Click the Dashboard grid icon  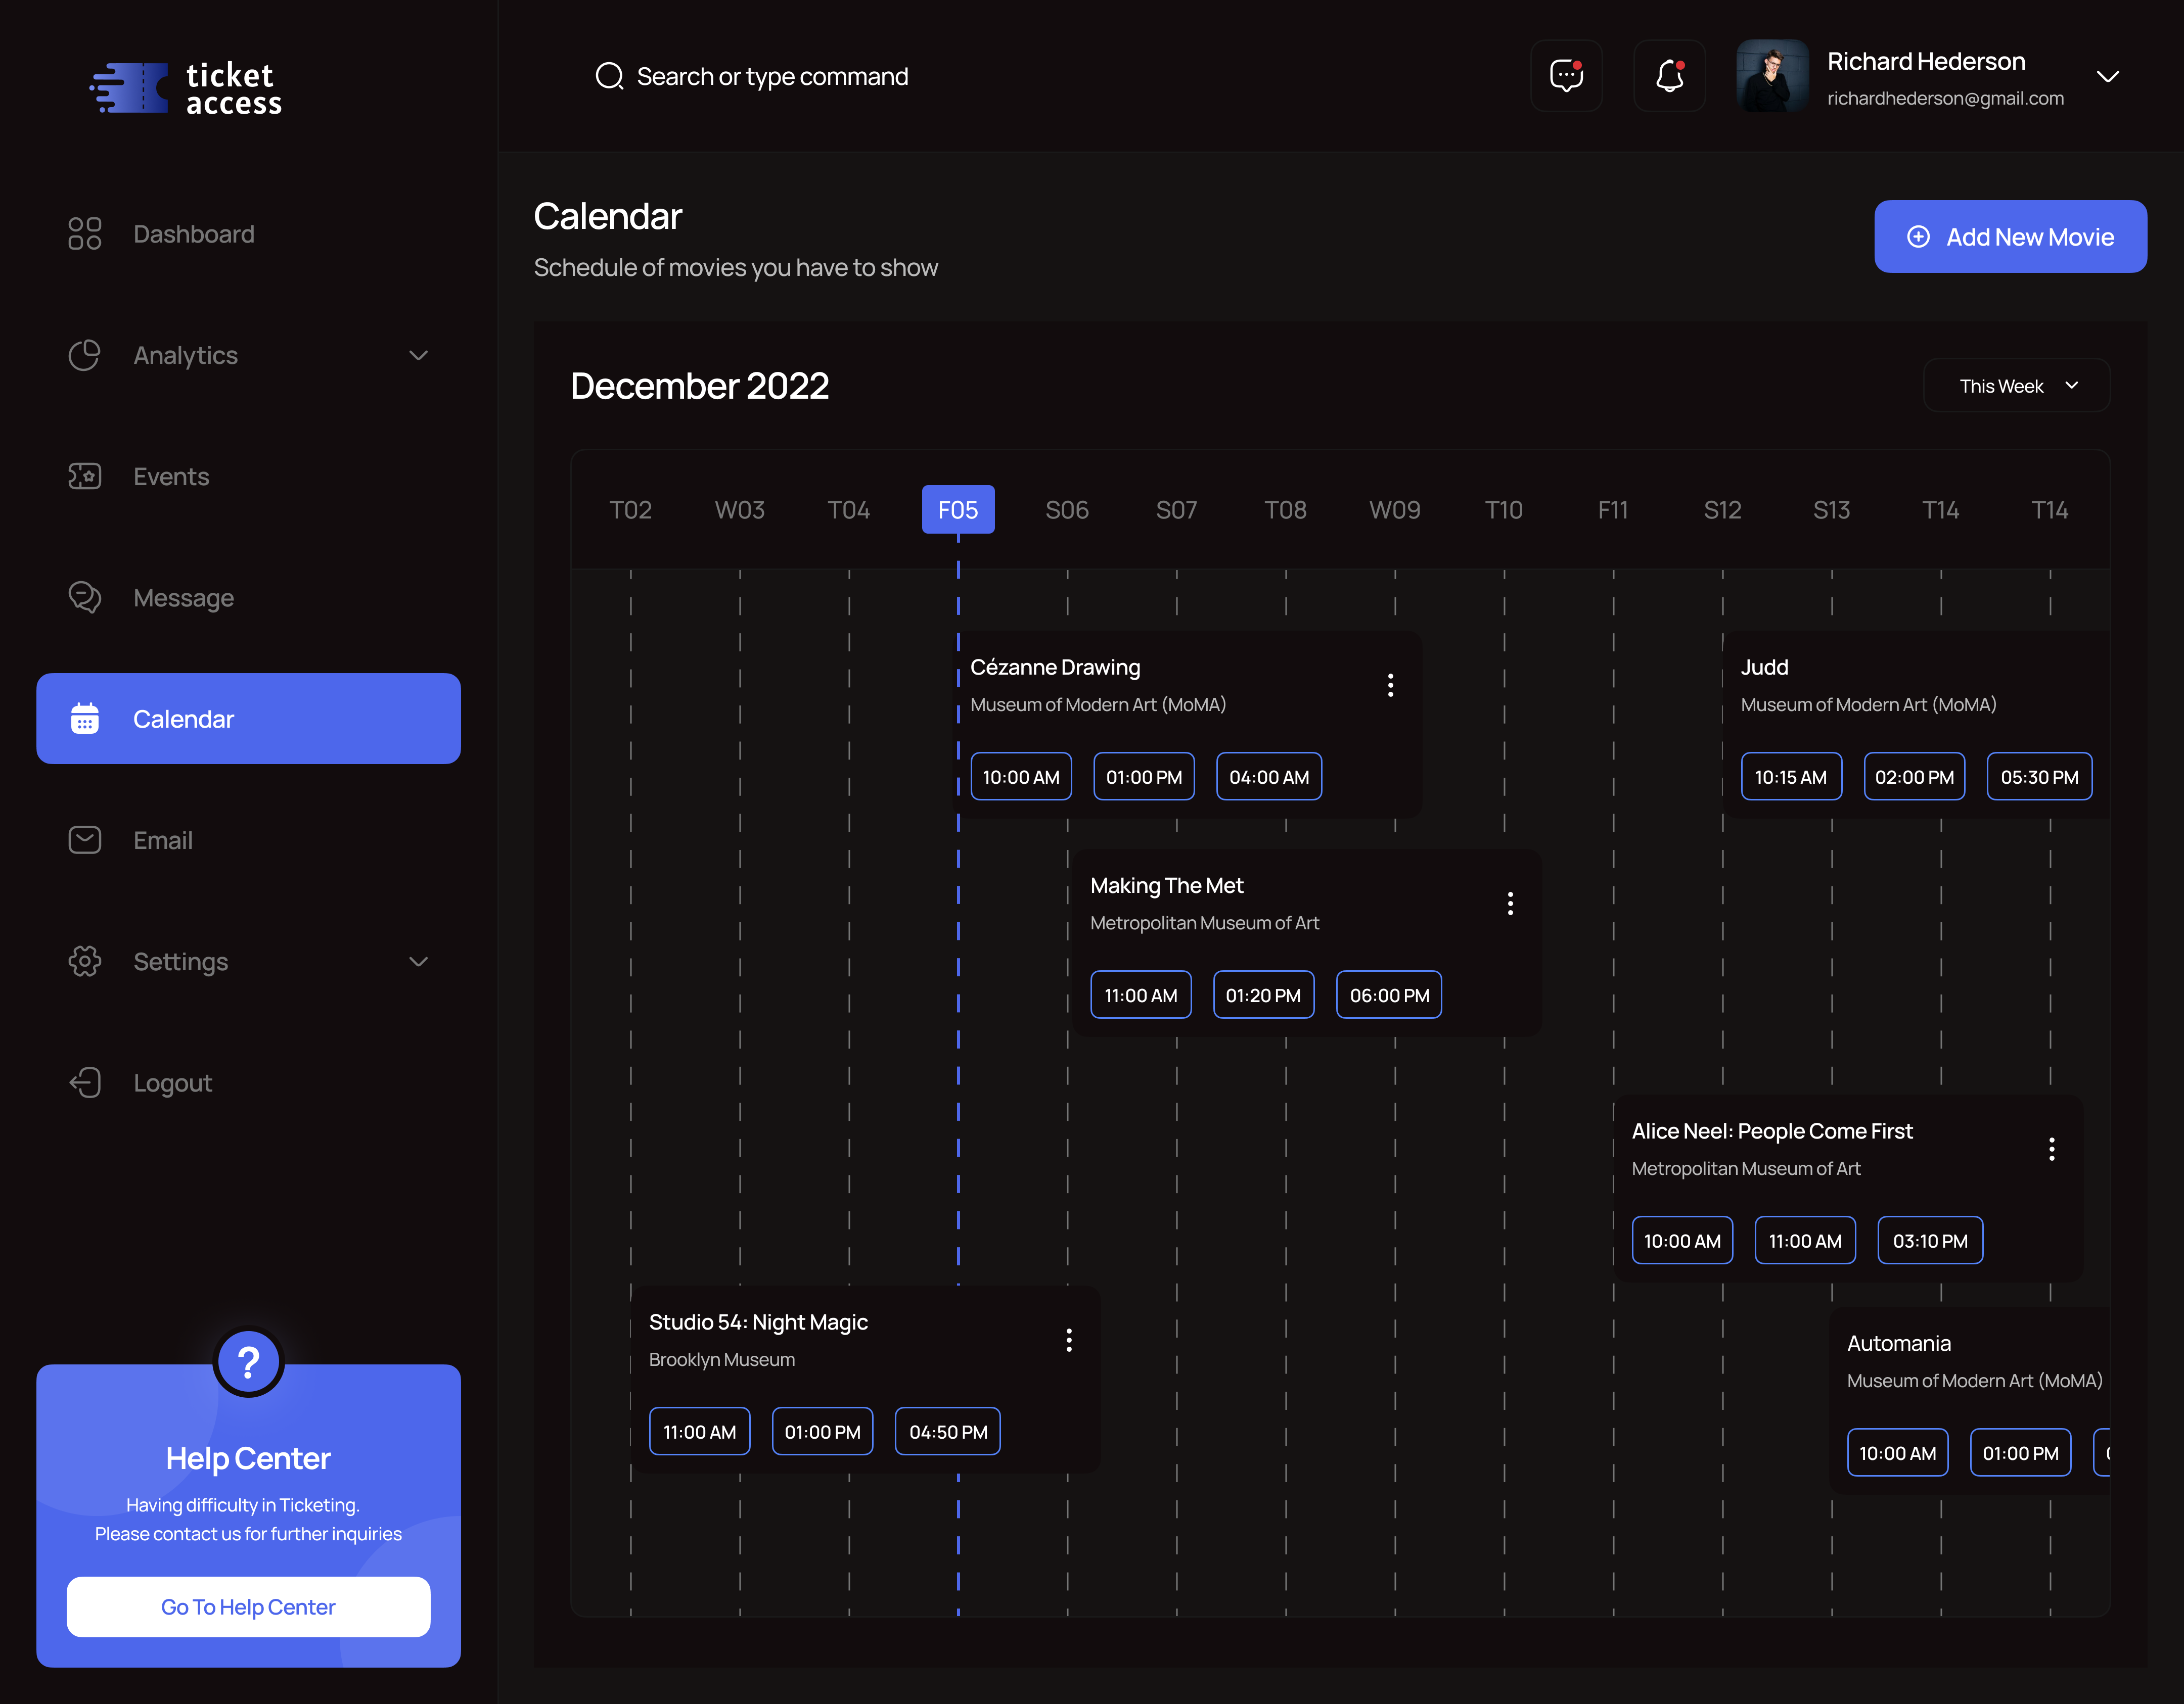[x=85, y=234]
